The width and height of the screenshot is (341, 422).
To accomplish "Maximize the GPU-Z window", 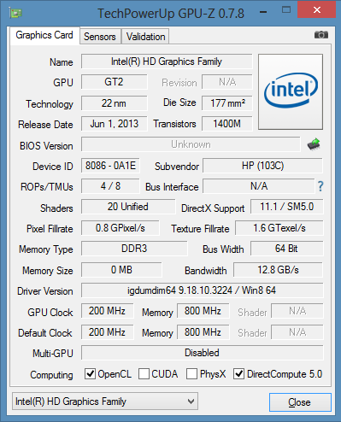I will click(x=286, y=10).
